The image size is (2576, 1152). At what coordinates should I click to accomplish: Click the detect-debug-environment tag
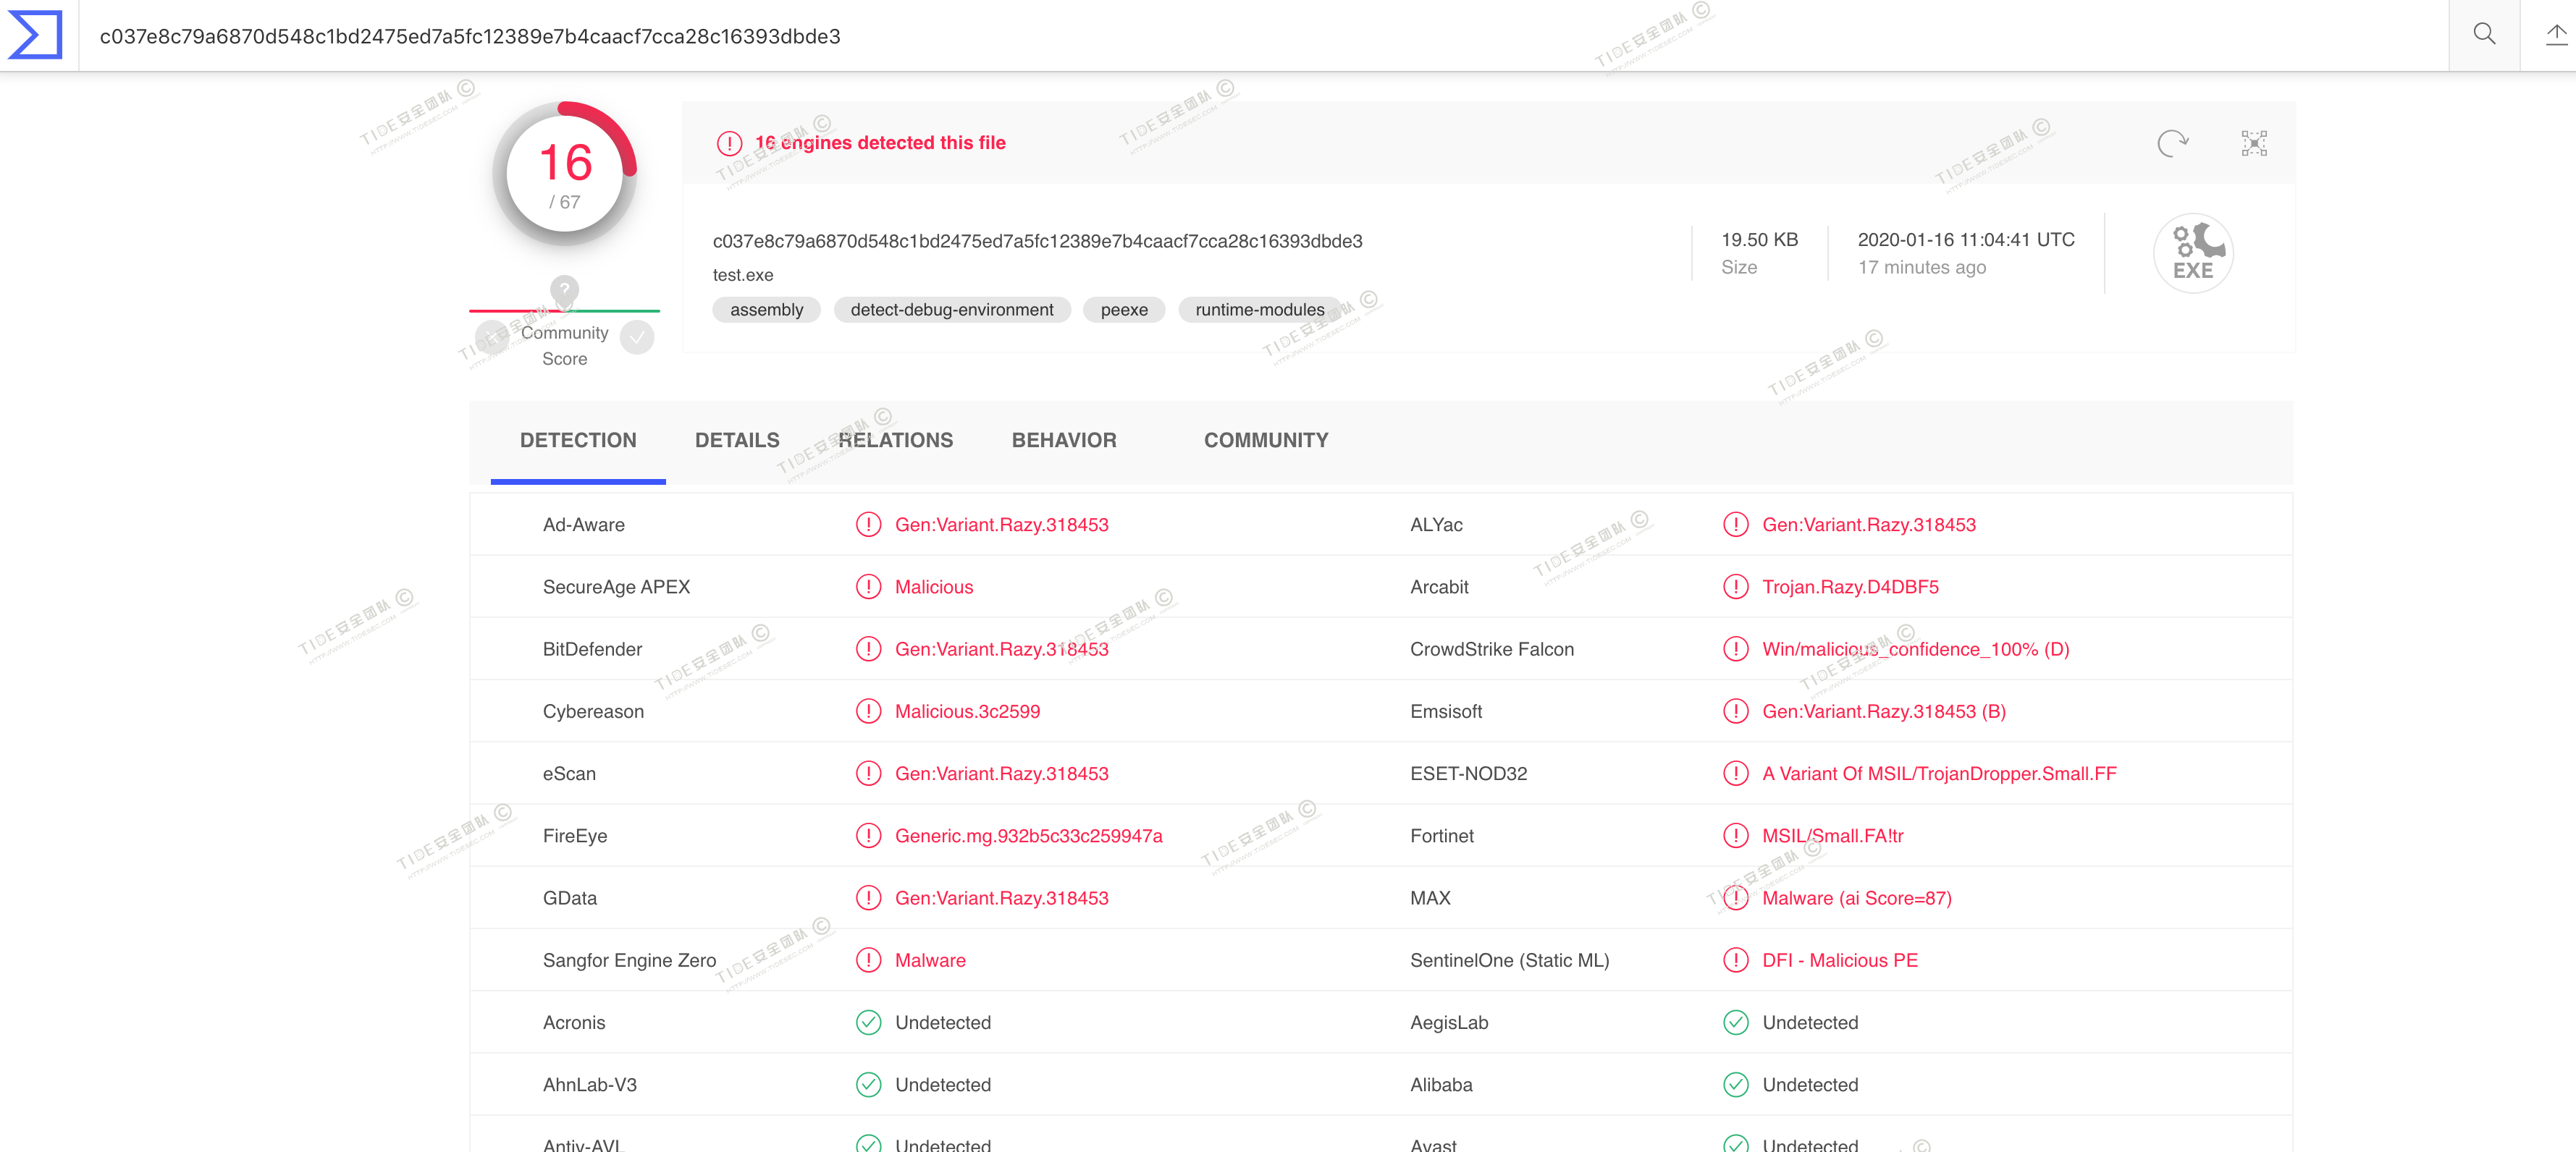[951, 310]
